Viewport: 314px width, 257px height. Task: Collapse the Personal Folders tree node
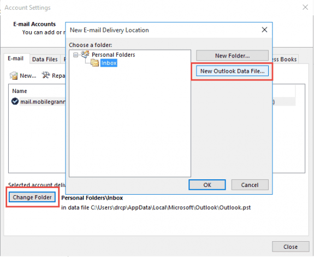point(75,55)
